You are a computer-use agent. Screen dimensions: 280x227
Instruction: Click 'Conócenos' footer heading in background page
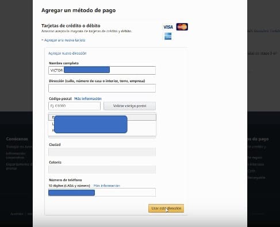[x=17, y=139]
